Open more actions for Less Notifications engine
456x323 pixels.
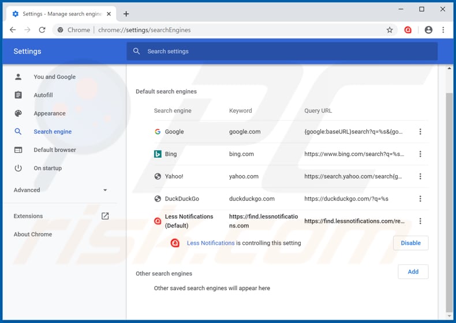tap(420, 221)
